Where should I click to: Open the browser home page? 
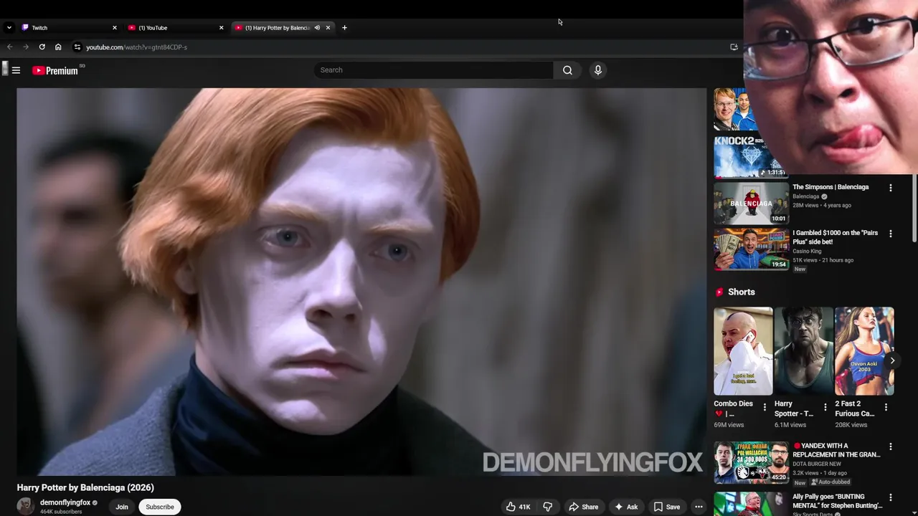pyautogui.click(x=58, y=47)
